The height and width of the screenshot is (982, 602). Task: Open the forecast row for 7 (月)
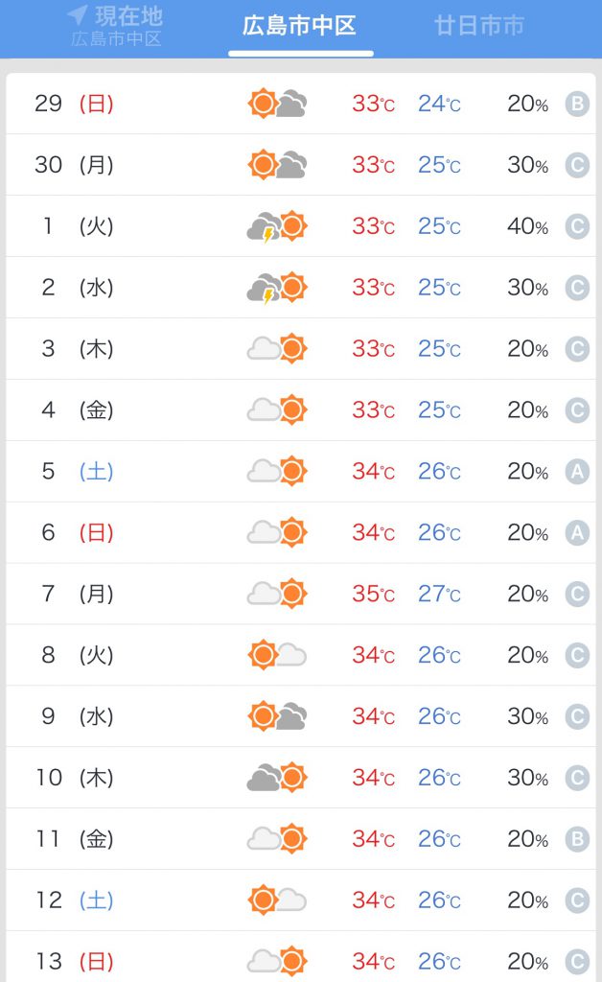[x=301, y=594]
